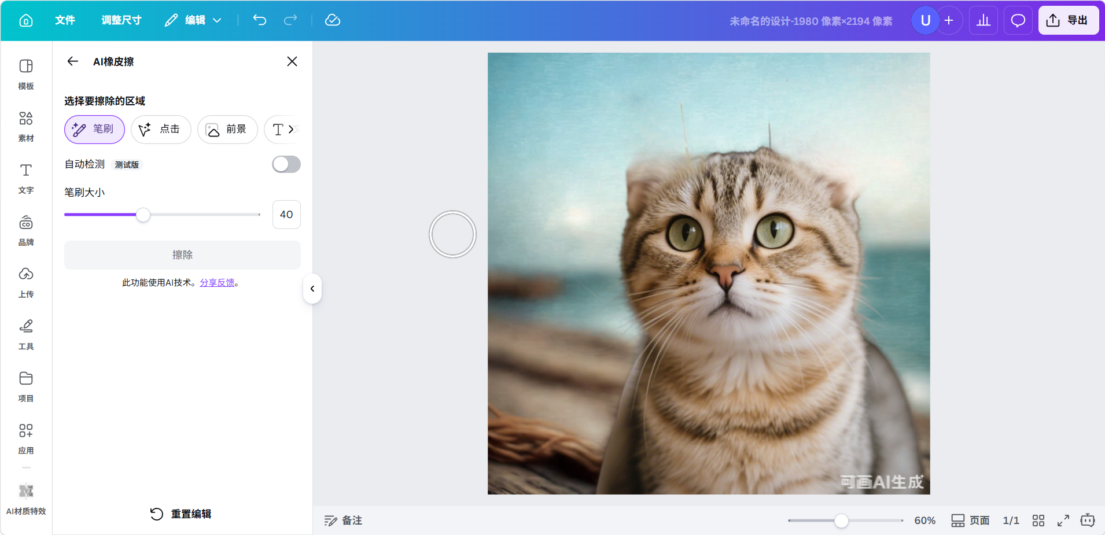The height and width of the screenshot is (535, 1105).
Task: Open the 分享反馈 feedback link
Action: pos(217,283)
